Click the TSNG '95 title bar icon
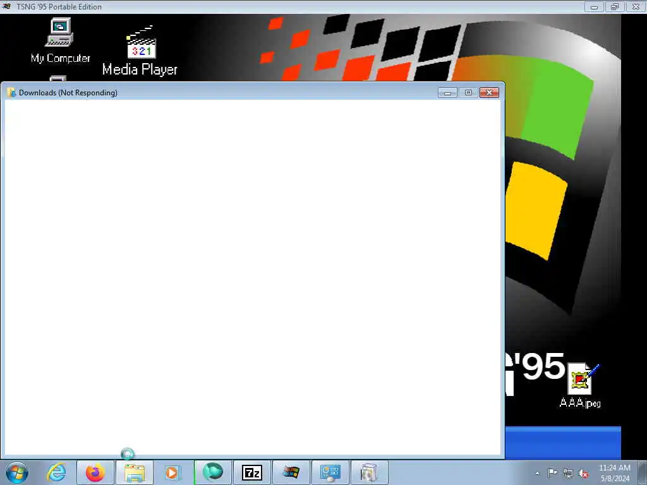This screenshot has width=647, height=485. (x=6, y=6)
